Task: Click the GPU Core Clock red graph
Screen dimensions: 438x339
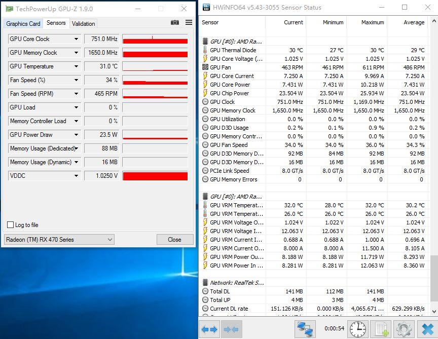Action: tap(155, 39)
